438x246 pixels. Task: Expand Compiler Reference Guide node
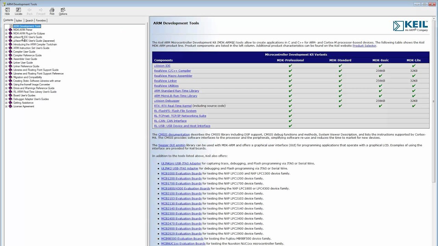click(x=6, y=55)
